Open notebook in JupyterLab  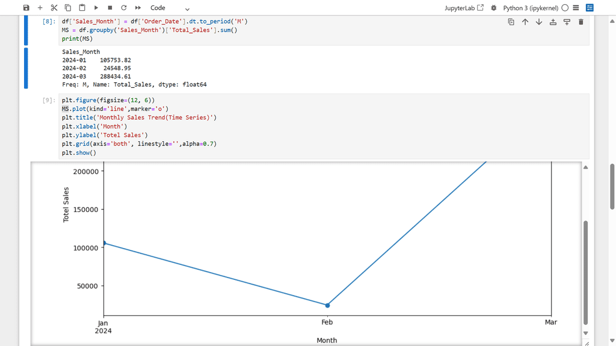464,8
